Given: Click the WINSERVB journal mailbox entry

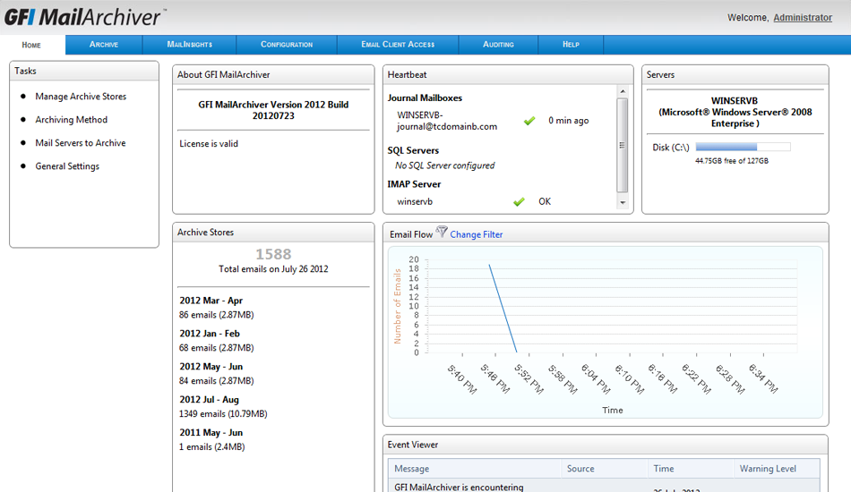Looking at the screenshot, I should [447, 121].
